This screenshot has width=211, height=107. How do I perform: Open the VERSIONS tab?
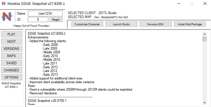pos(11,48)
